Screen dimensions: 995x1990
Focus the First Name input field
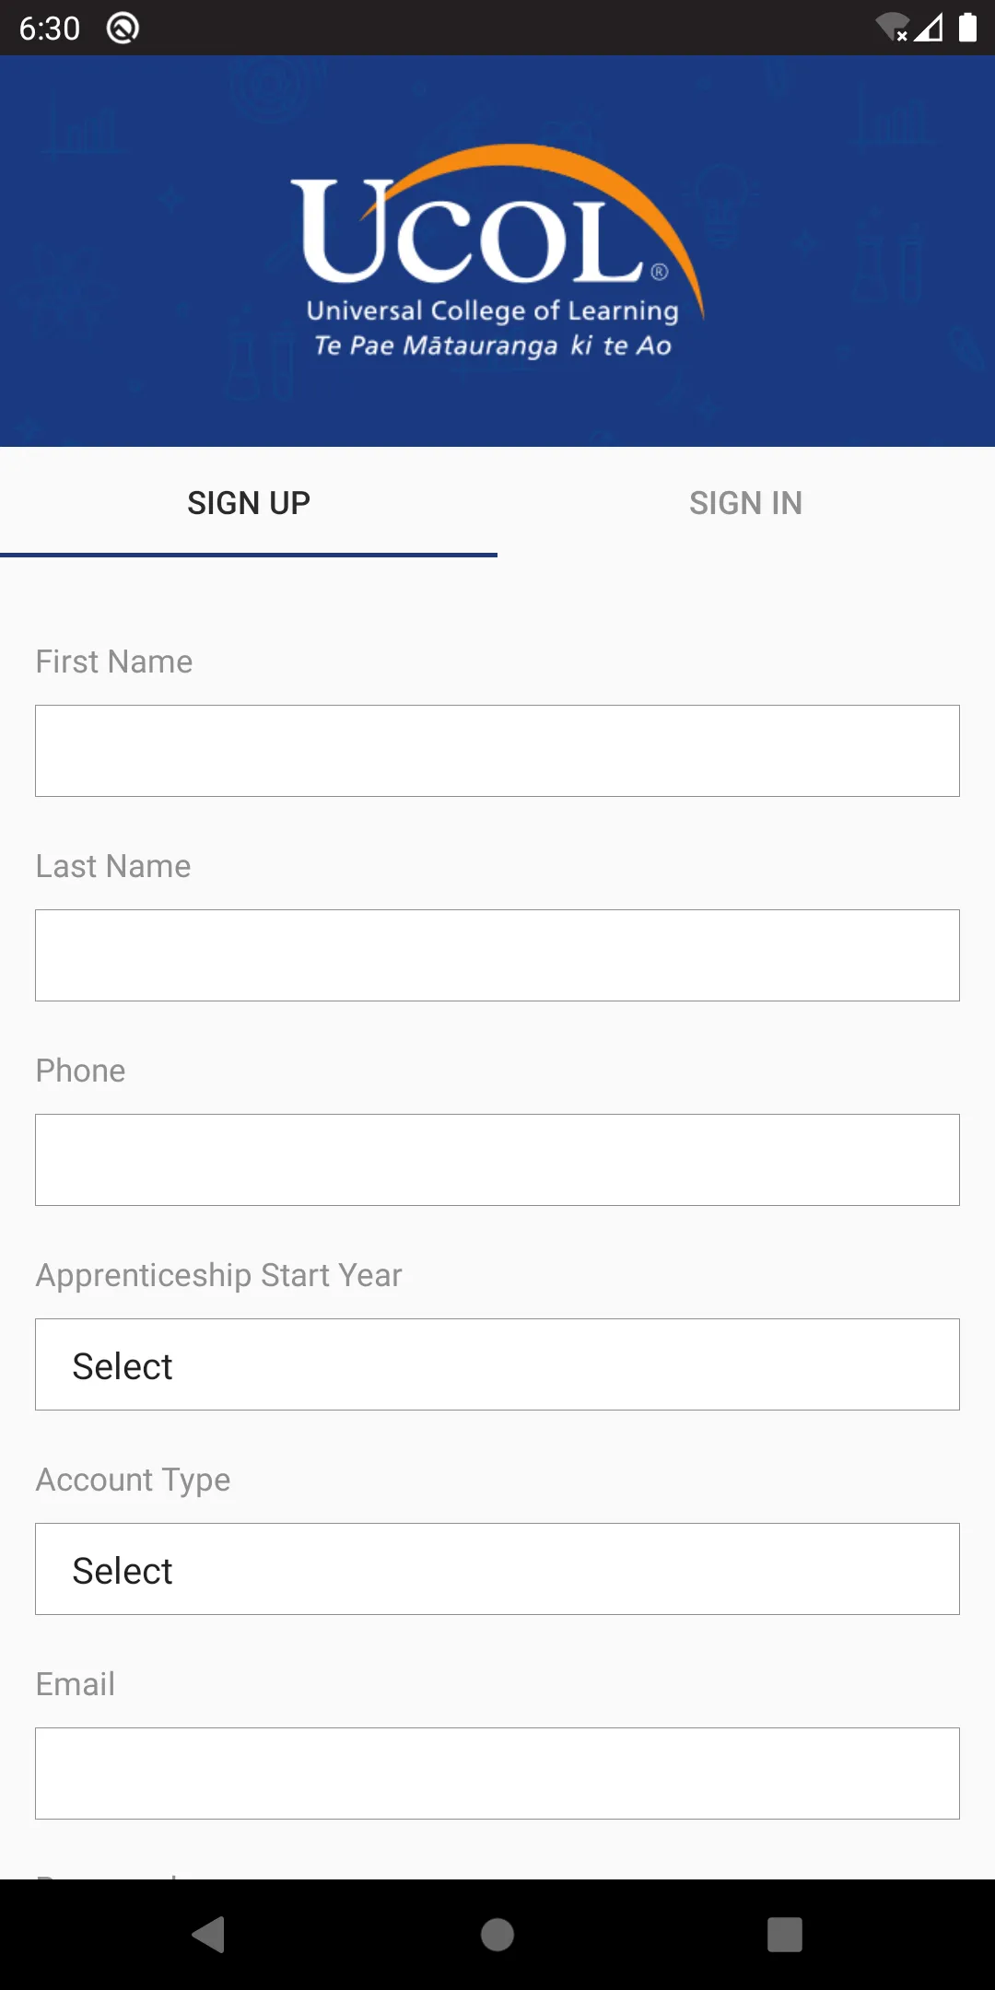[497, 751]
